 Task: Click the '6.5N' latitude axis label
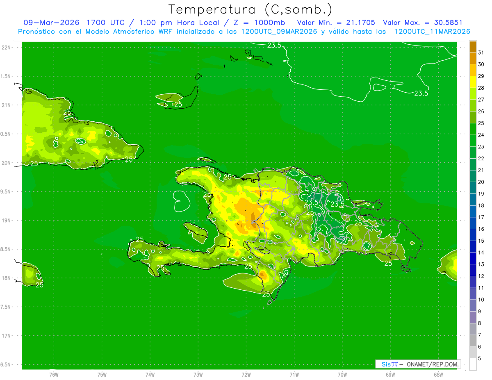(x=6, y=364)
